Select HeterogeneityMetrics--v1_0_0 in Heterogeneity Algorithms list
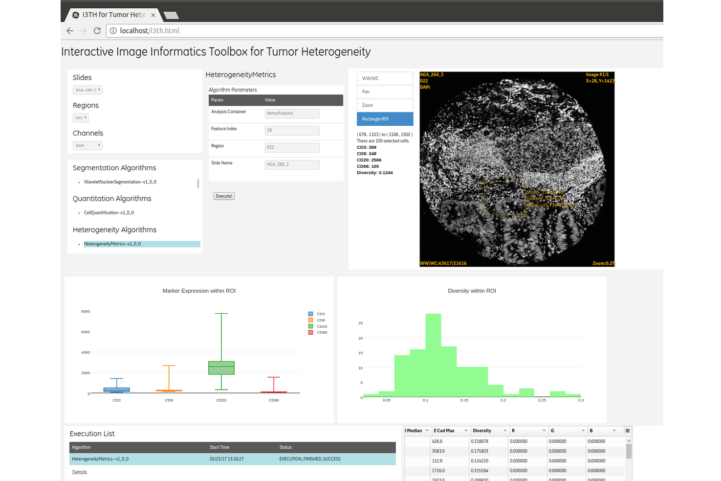The width and height of the screenshot is (721, 481). click(142, 244)
